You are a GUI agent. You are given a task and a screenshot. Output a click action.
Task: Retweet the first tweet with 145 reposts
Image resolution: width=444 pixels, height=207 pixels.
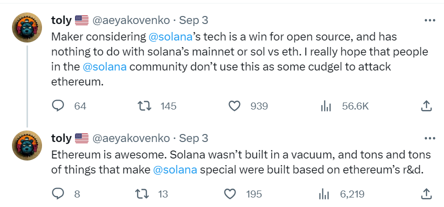[144, 106]
